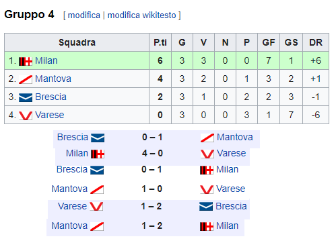Open the 'modifica wikitesto' link
The image size is (336, 251).
142,15
